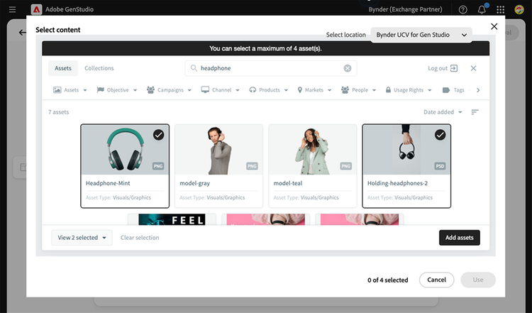Click the Channel monitor icon
This screenshot has height=313, width=532.
tap(205, 89)
